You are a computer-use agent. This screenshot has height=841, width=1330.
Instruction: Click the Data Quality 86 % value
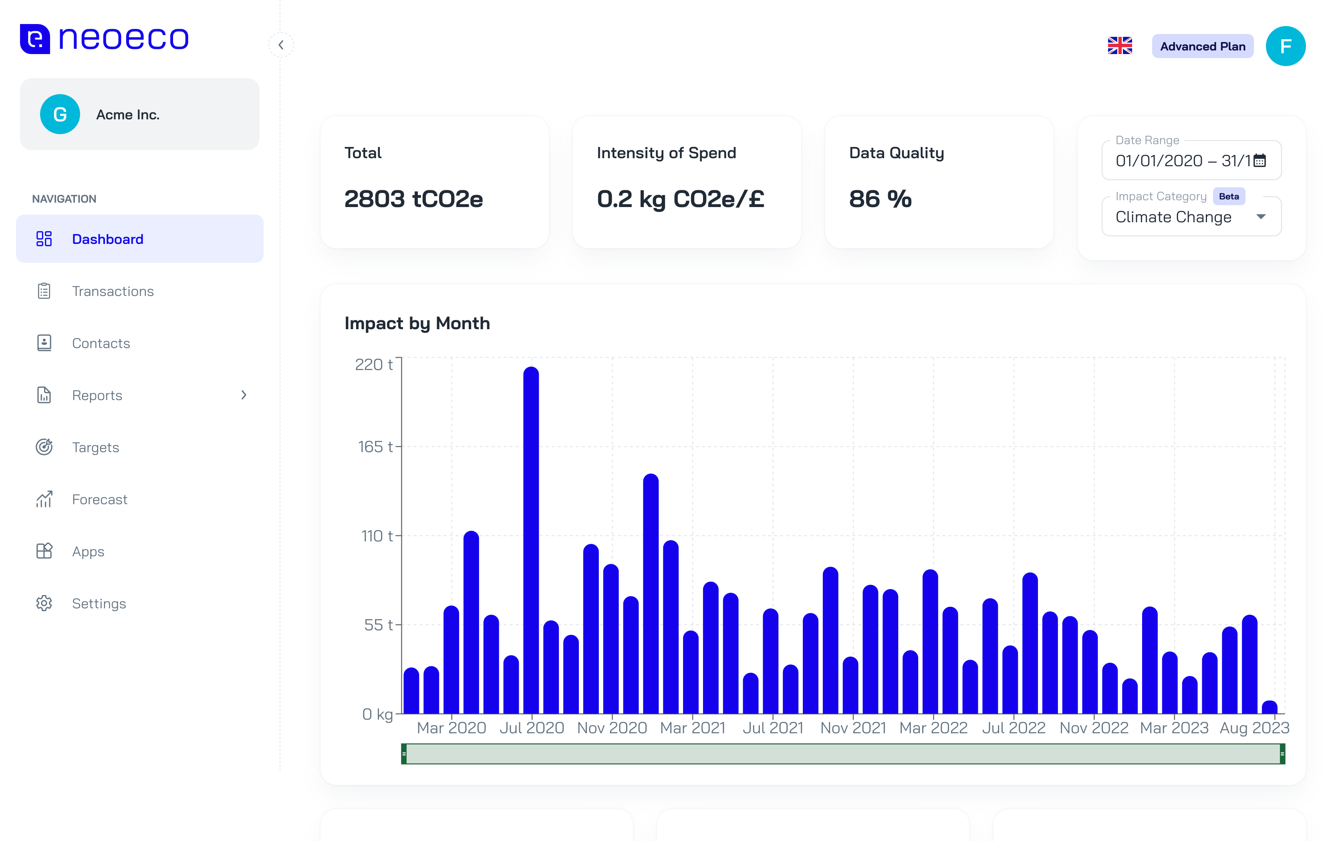[x=881, y=199]
